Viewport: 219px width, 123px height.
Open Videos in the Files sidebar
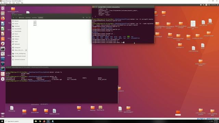[20, 39]
